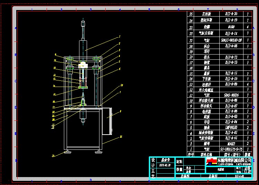
Task: Click balloon number 1 callout label
Action: 119,36
